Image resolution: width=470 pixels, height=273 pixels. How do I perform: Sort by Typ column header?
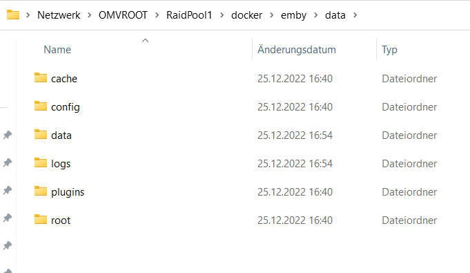[x=389, y=50]
